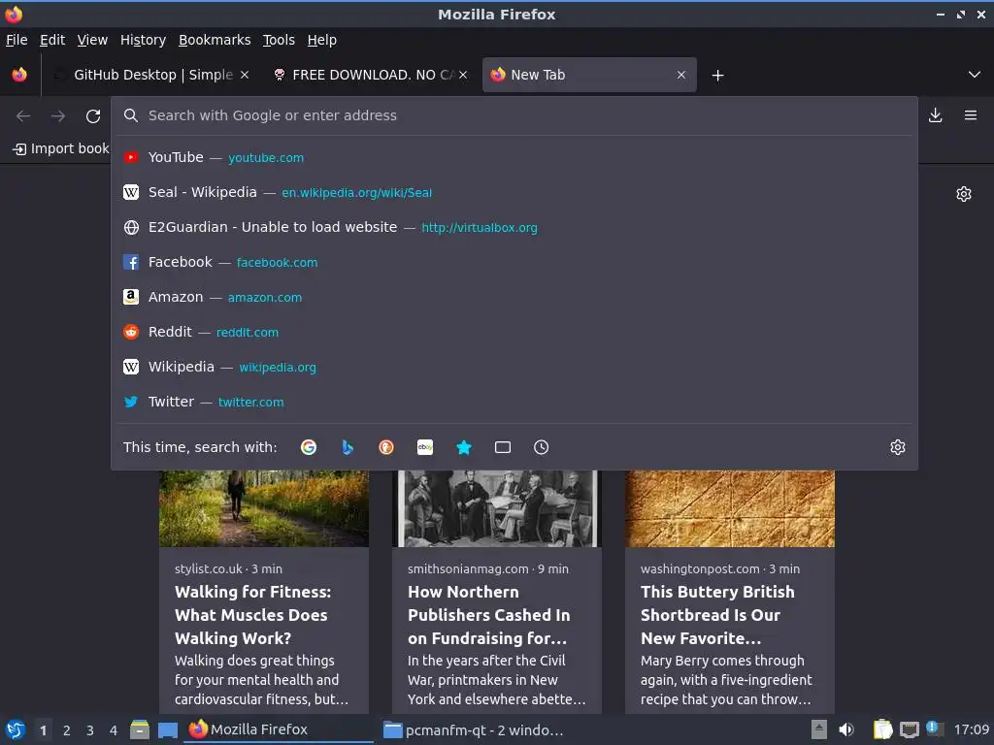Viewport: 994px width, 745px height.
Task: Open the hamburger application menu
Action: [971, 115]
